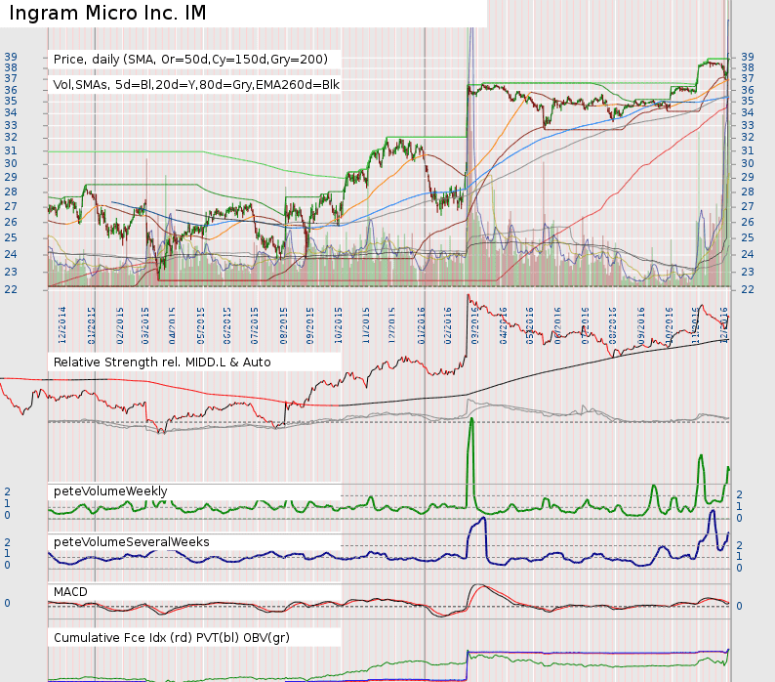The image size is (775, 682).
Task: Click price level 33 on right axis
Action: (x=748, y=125)
